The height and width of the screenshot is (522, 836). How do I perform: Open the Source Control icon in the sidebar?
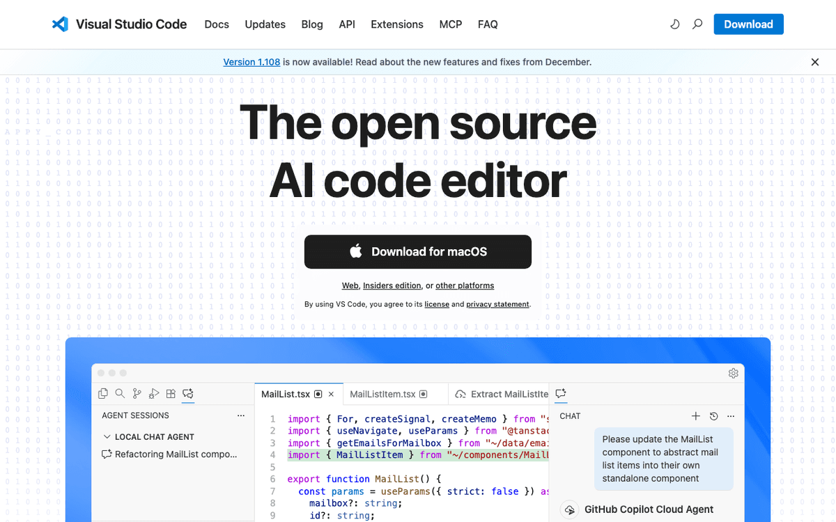[x=137, y=393]
